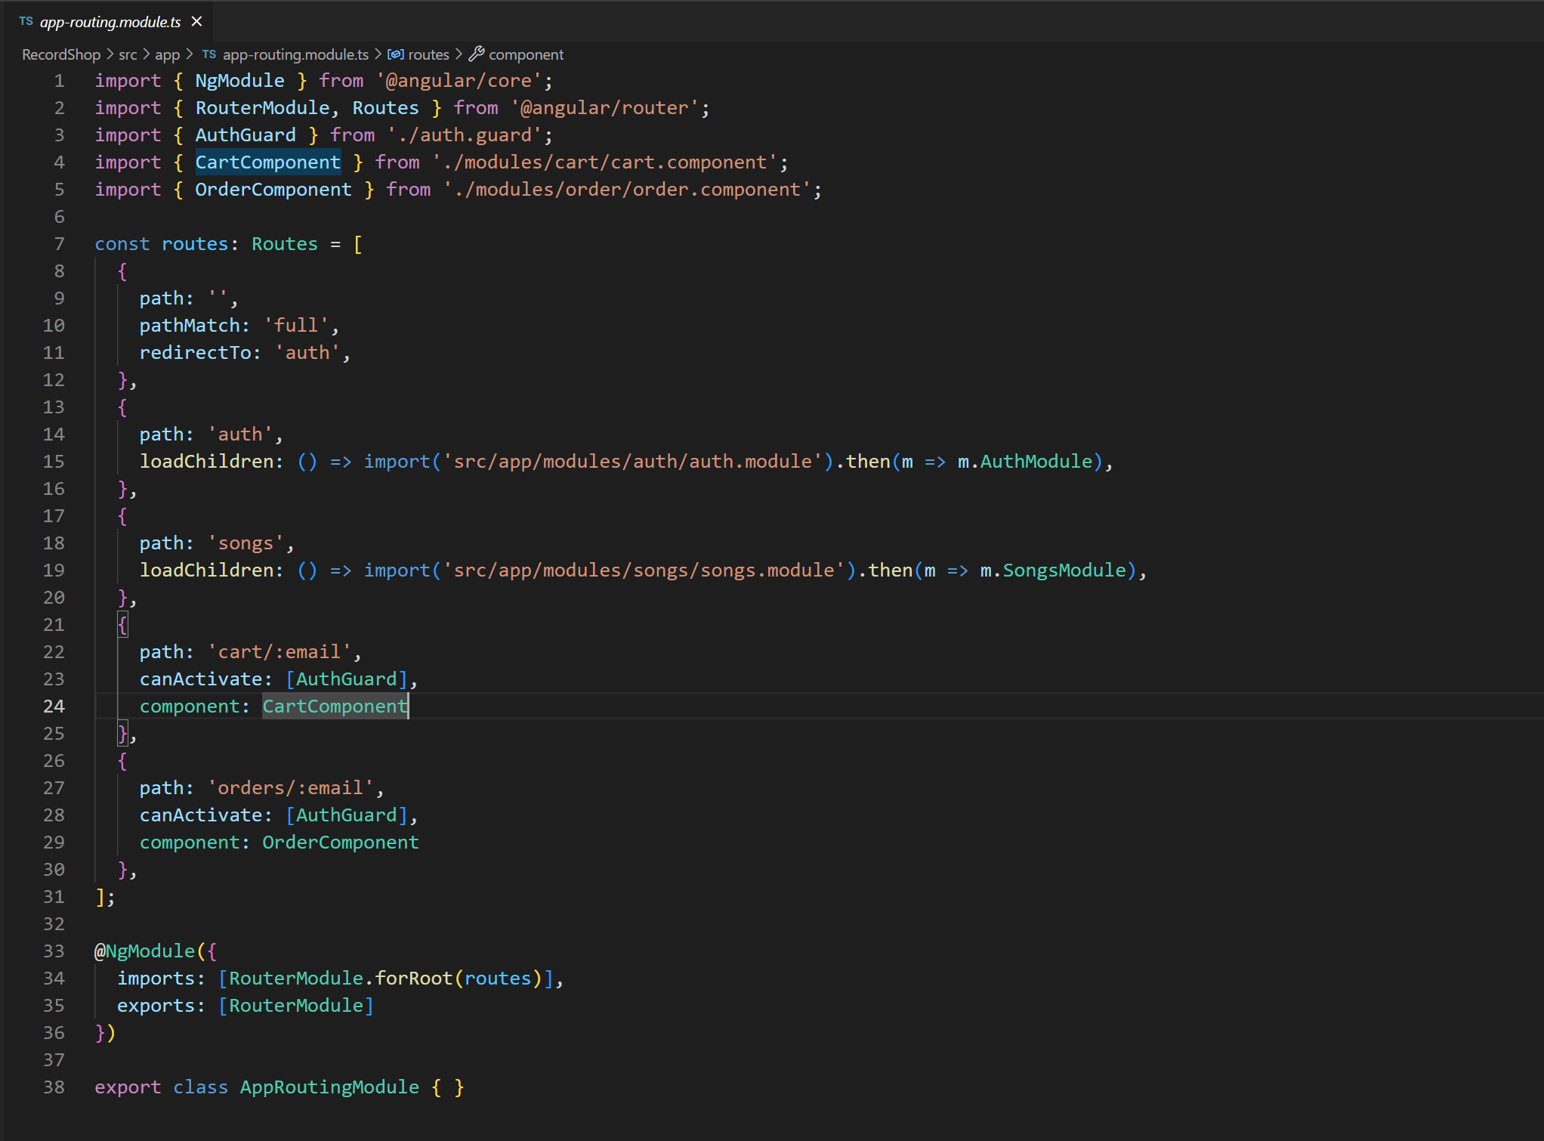Open the app breadcrumb folder dropdown

coord(168,54)
